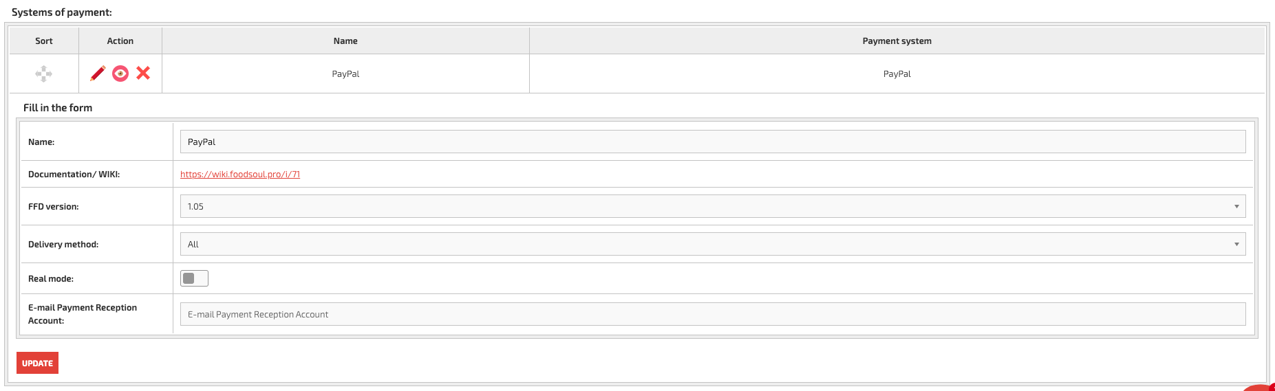
Task: Toggle PayPal visibility with eye icon
Action: [x=120, y=74]
